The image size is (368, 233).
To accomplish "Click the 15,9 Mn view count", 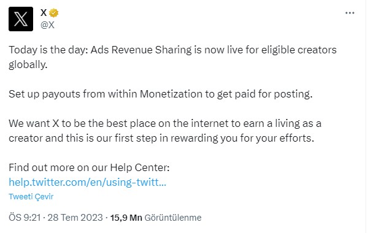I will (x=126, y=218).
